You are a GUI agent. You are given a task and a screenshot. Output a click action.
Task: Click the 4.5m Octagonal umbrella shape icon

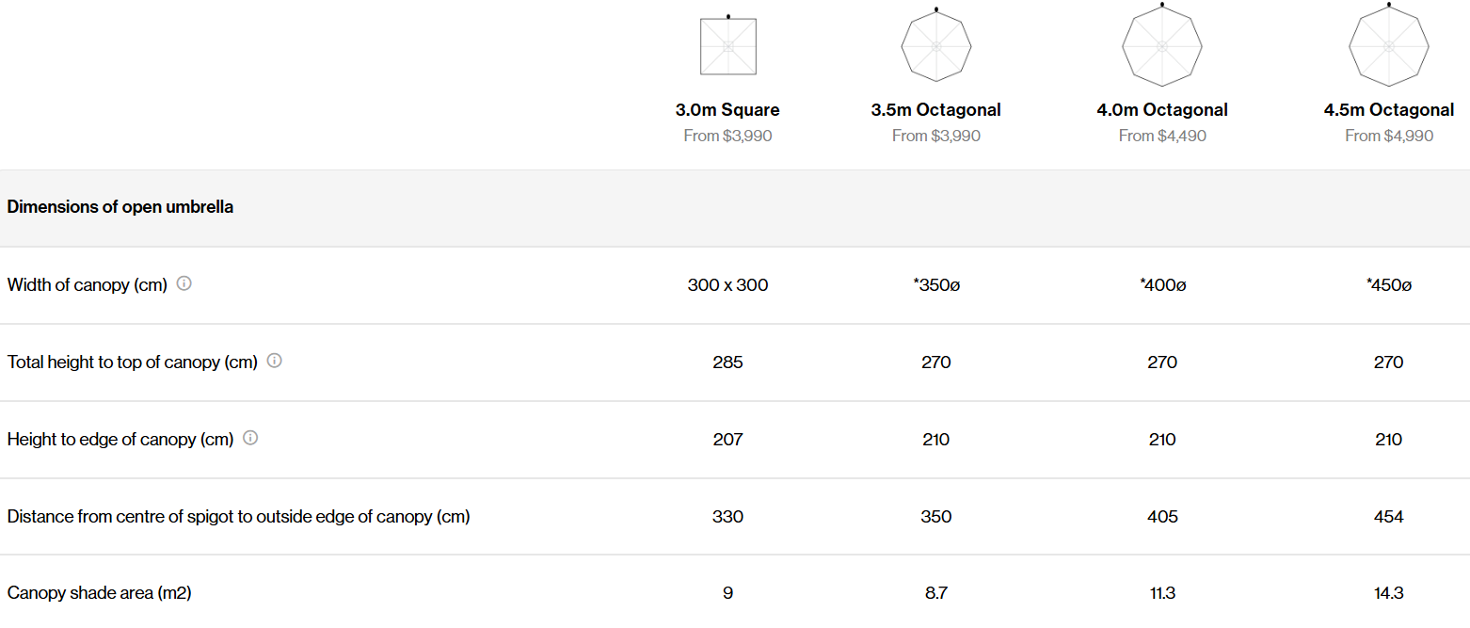click(x=1389, y=43)
